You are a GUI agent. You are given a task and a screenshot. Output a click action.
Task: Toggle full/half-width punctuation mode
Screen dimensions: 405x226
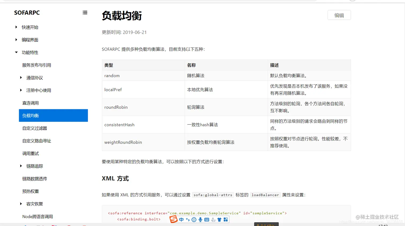coord(187,219)
